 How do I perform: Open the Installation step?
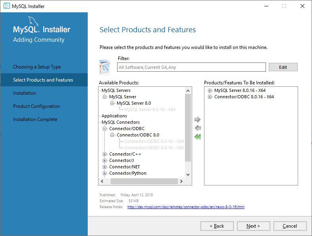25,93
